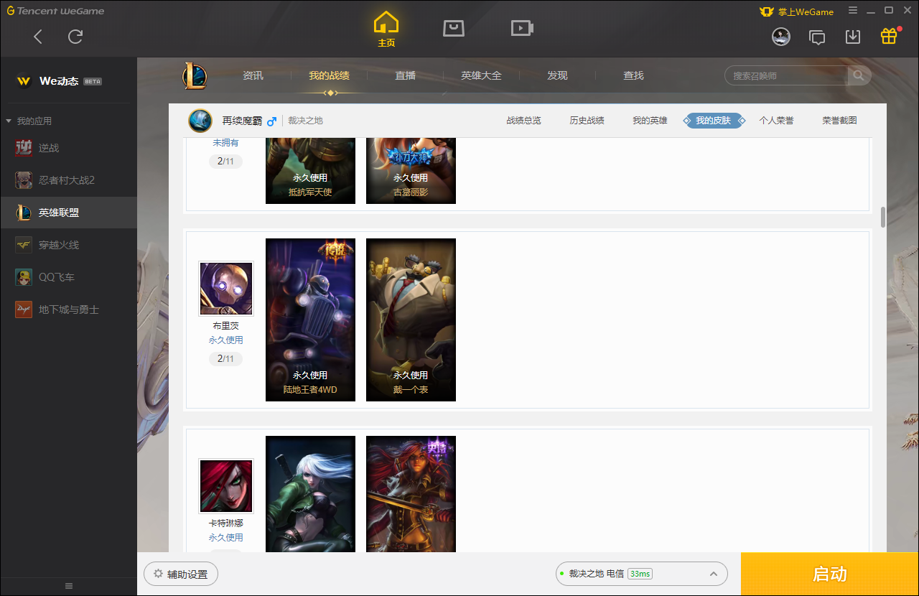
Task: Open the 我的战绩 tab
Action: click(x=330, y=75)
